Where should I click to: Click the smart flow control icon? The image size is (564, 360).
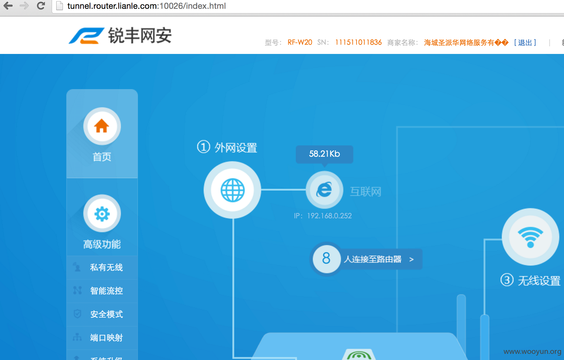(x=77, y=290)
